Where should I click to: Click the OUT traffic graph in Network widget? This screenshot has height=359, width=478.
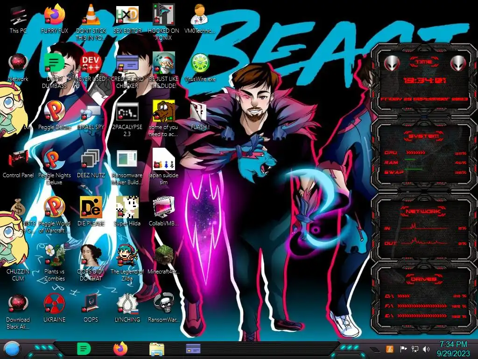point(424,242)
